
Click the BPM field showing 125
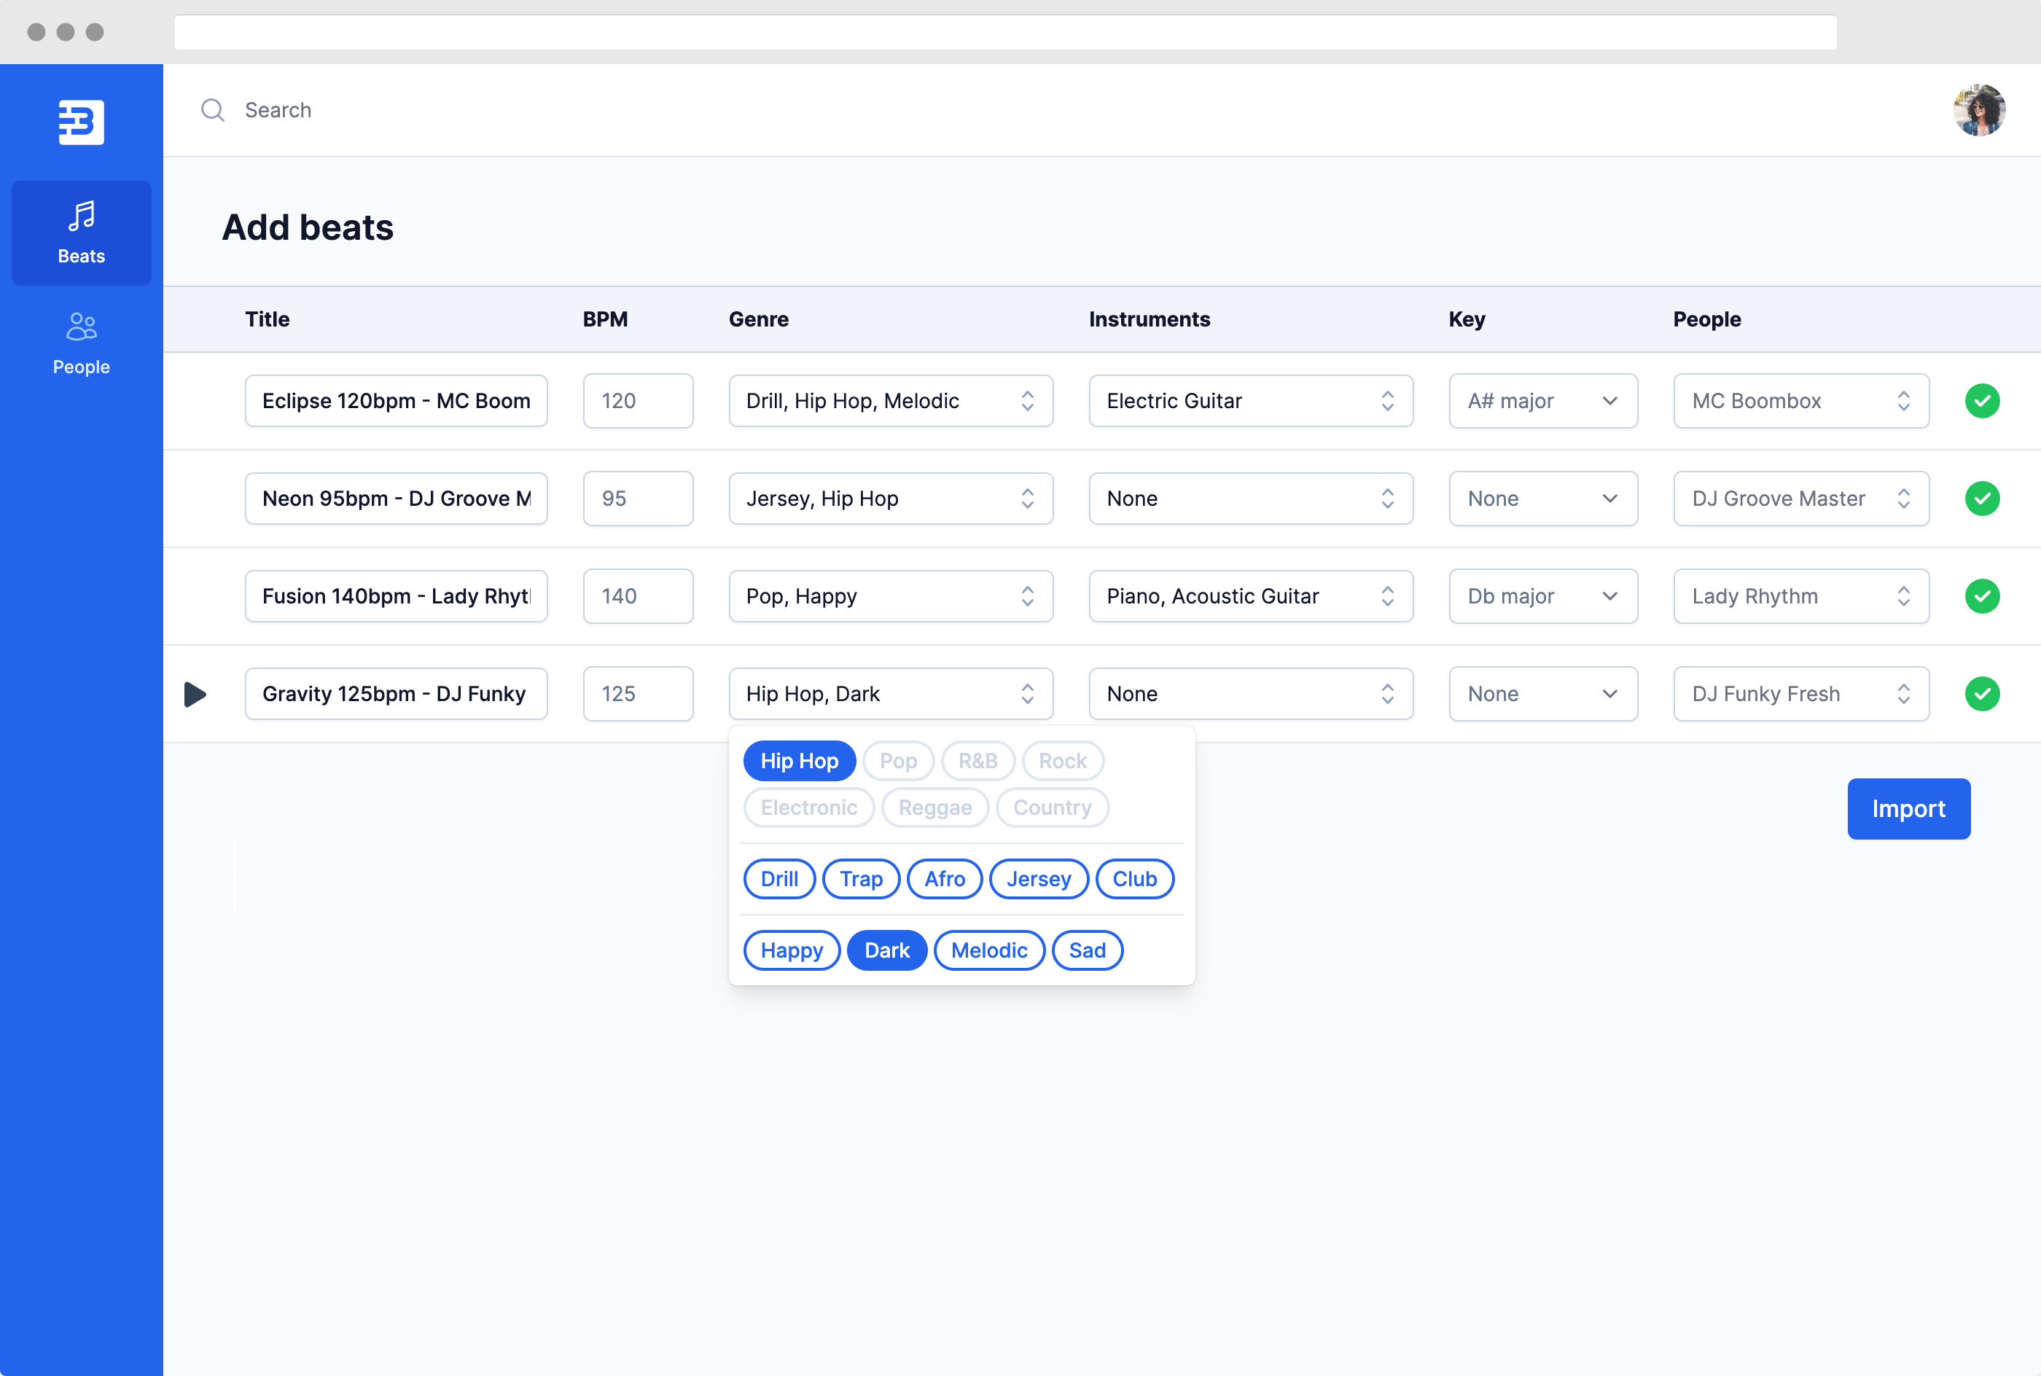[638, 694]
